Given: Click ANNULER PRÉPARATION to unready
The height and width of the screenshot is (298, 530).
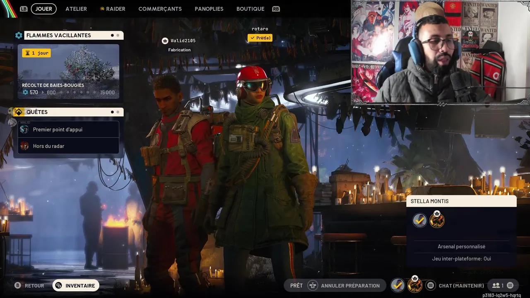Looking at the screenshot, I should 350,286.
